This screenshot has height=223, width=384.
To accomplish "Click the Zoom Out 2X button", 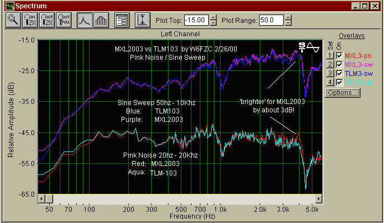I will click(47, 20).
